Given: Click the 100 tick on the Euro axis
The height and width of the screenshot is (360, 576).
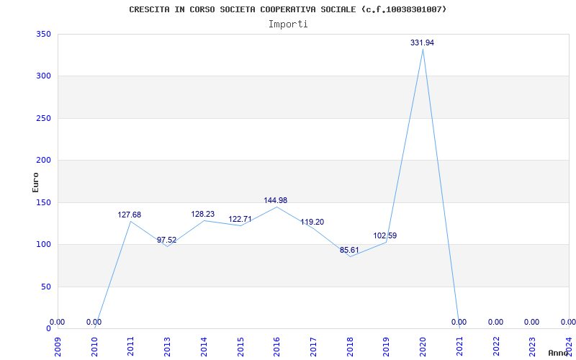Looking at the screenshot, I should (x=43, y=244).
